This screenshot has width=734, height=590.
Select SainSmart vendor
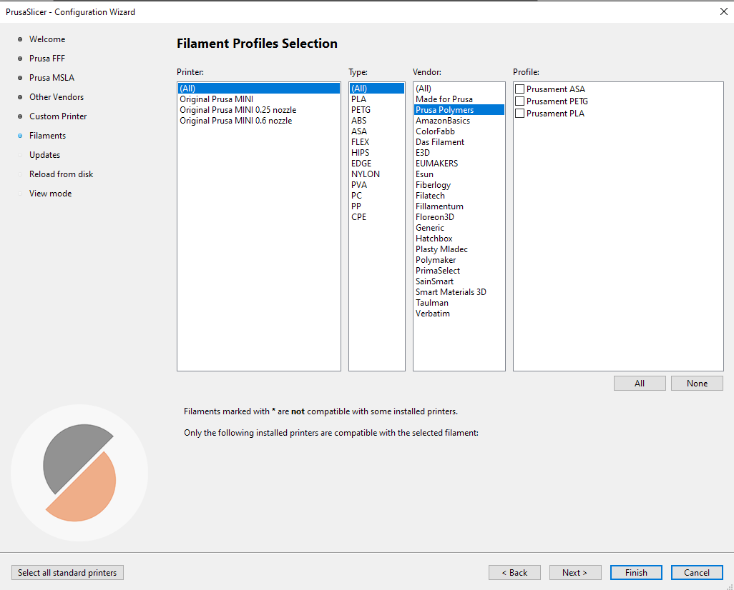(x=459, y=281)
